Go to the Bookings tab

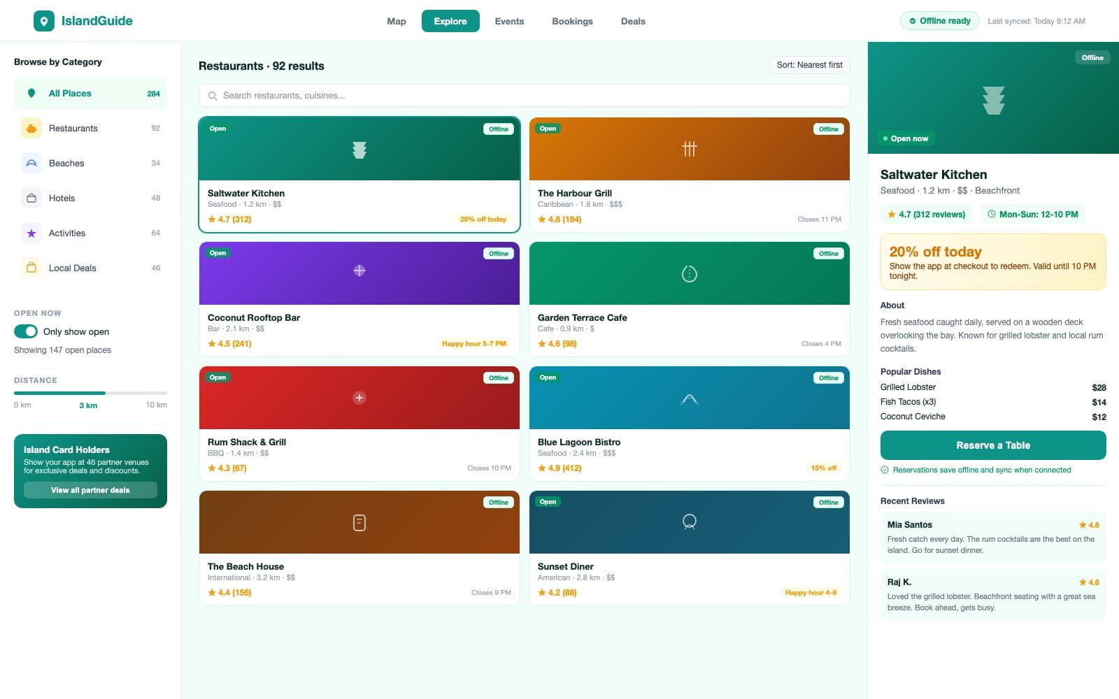pos(572,21)
